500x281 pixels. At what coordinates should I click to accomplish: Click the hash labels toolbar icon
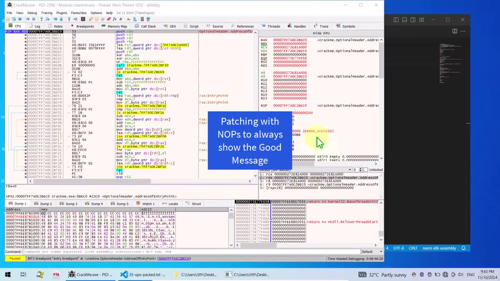(120, 19)
